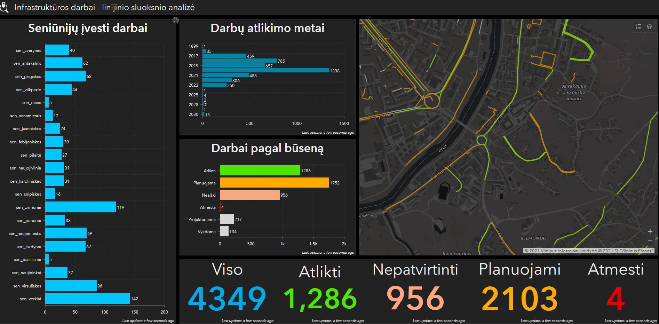Select the sen_zirmunai bar showing 119
This screenshot has height=324, width=659.
(x=80, y=207)
